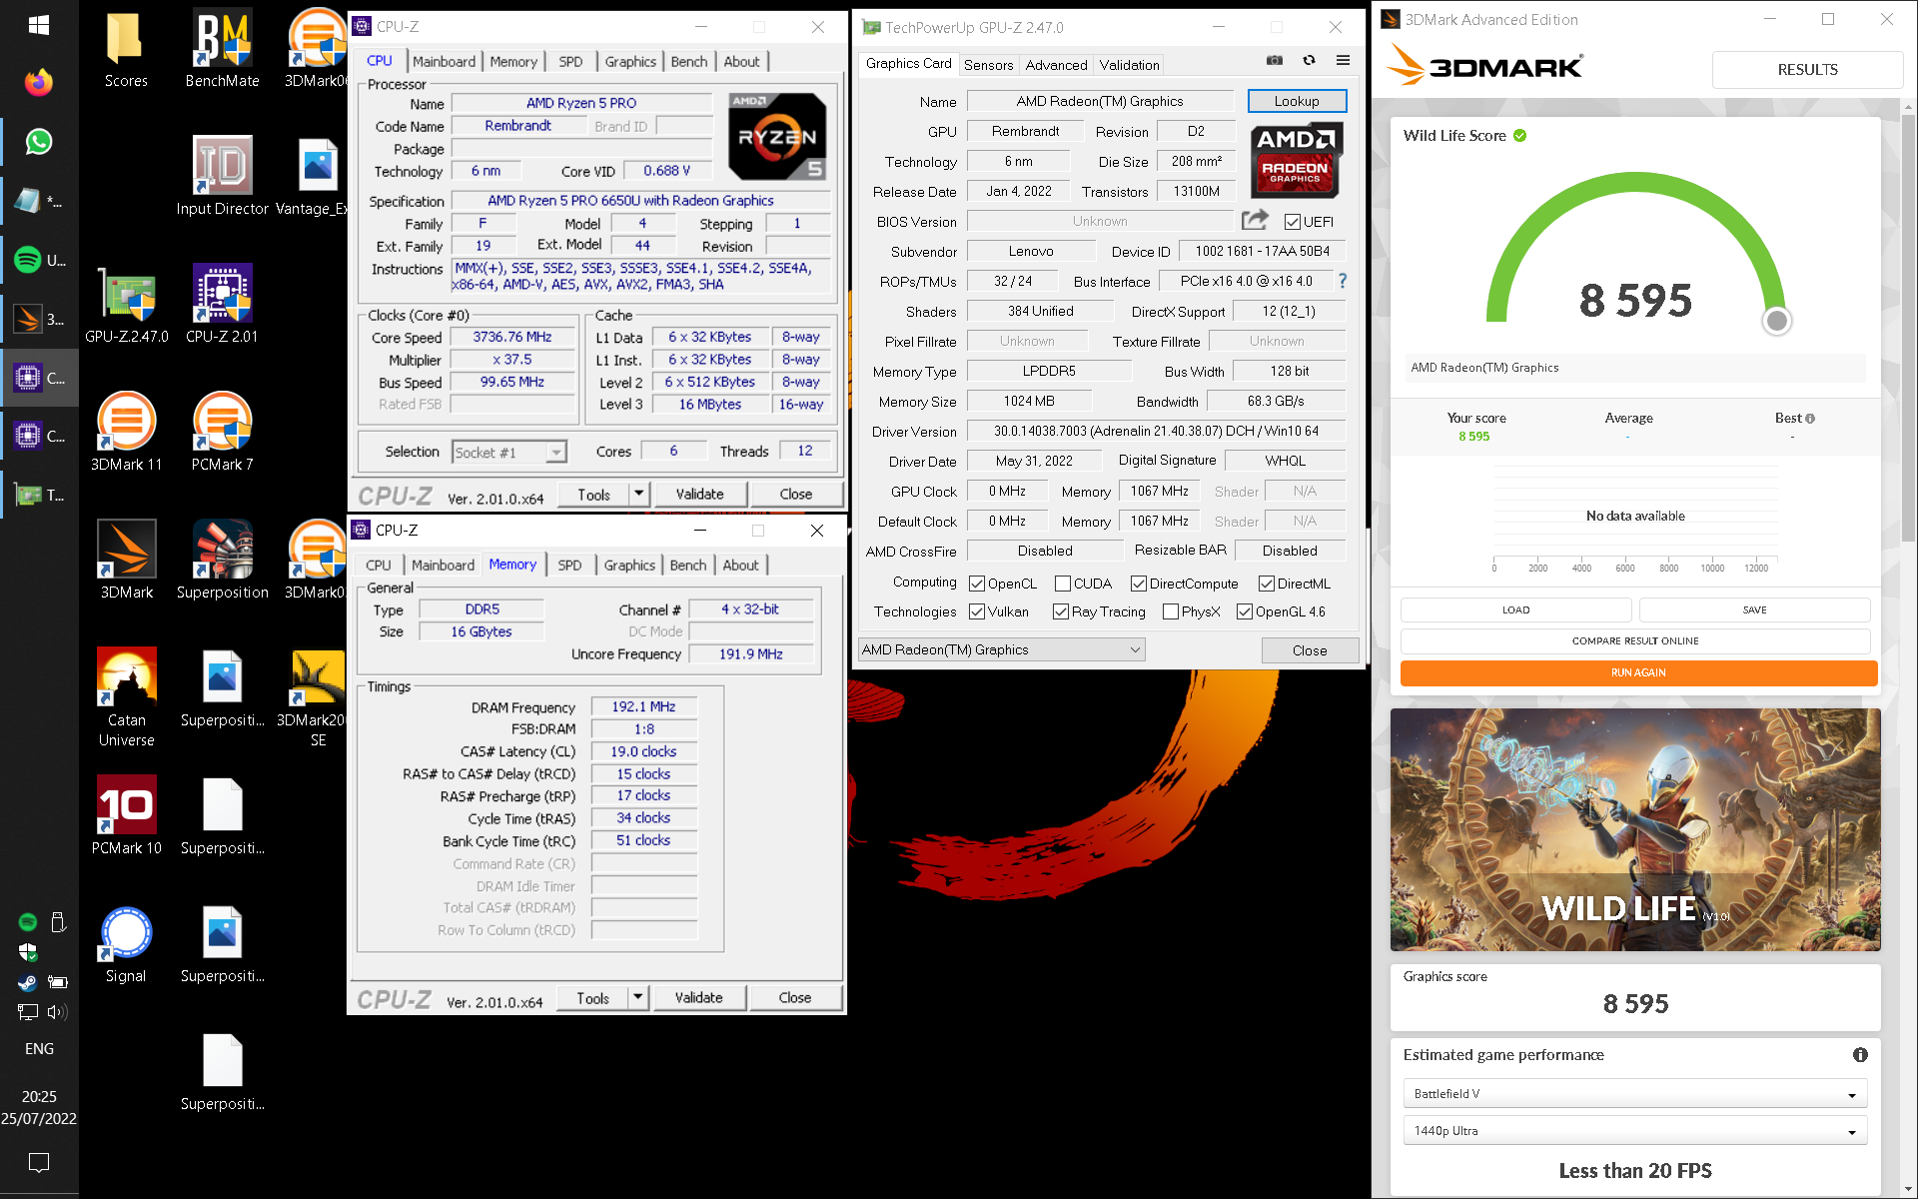Click Tools button in Memory CPU-Z window
Viewport: 1918px width, 1199px height.
[x=592, y=997]
